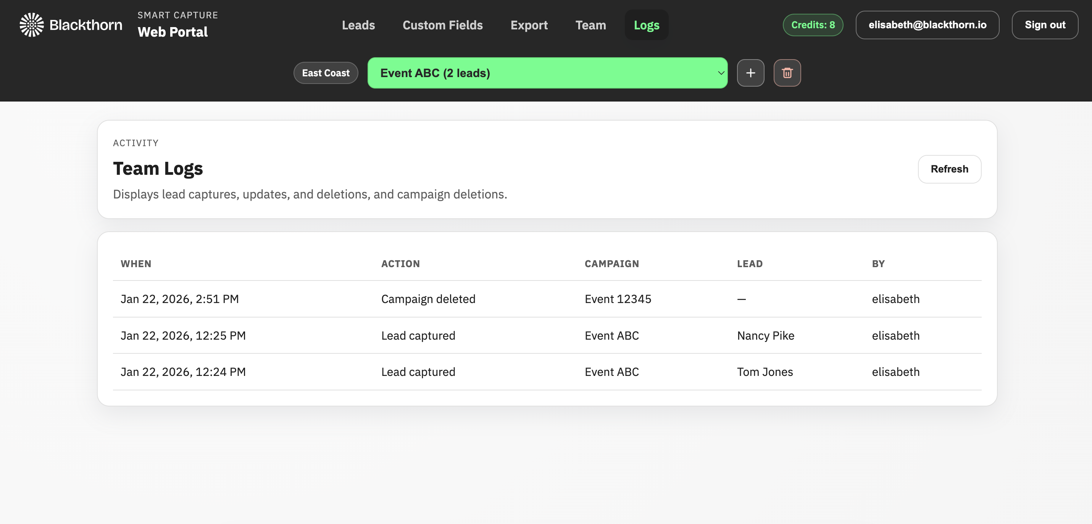Click the Tom Jones lead entry
The width and height of the screenshot is (1092, 524).
click(x=764, y=372)
